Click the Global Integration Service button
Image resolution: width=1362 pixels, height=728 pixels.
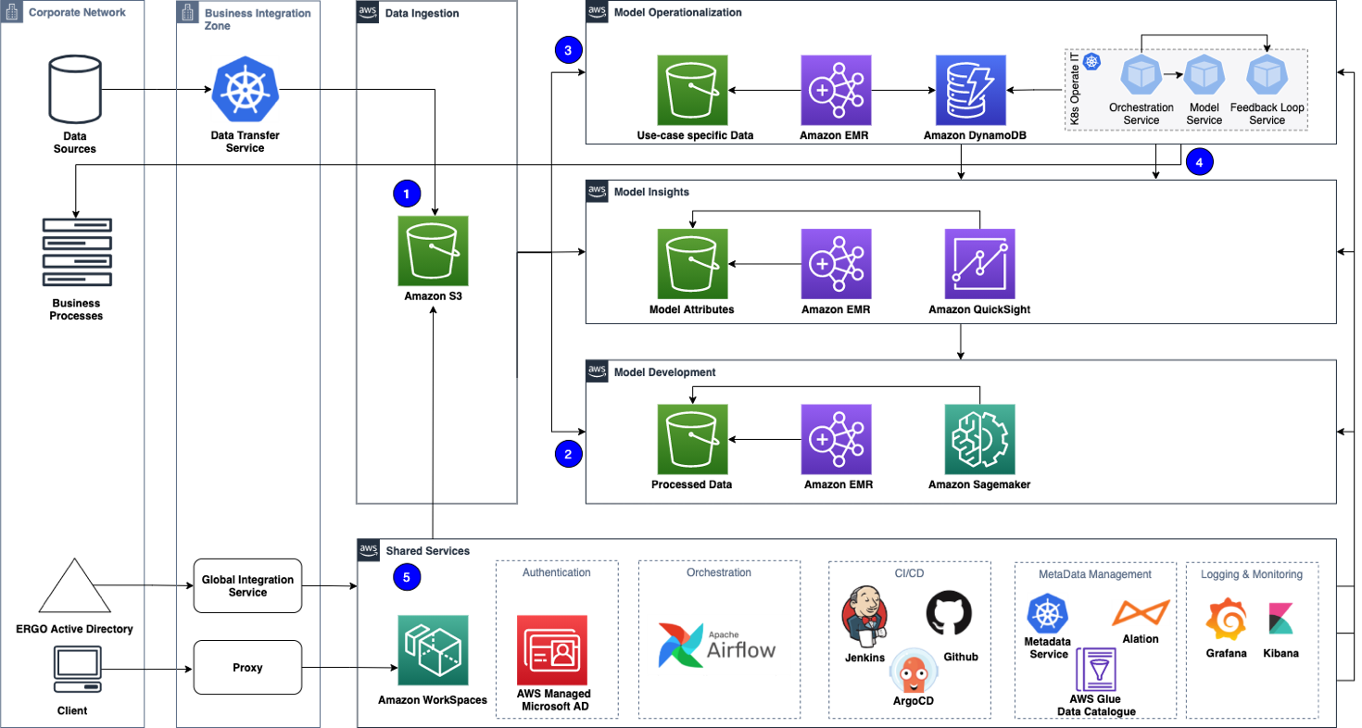point(247,585)
